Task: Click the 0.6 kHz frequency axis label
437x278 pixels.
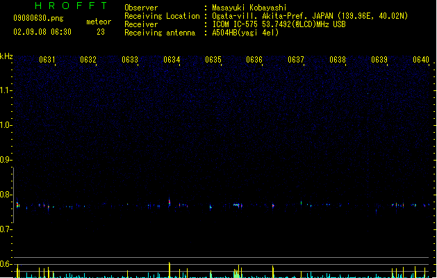Action: [x=6, y=264]
